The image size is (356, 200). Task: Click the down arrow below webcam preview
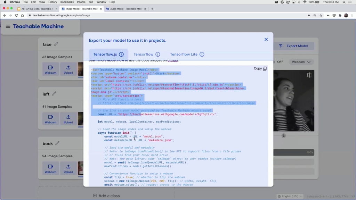284,136
